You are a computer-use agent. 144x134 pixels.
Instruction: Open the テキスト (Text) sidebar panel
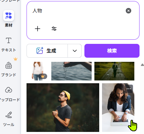click(x=9, y=45)
